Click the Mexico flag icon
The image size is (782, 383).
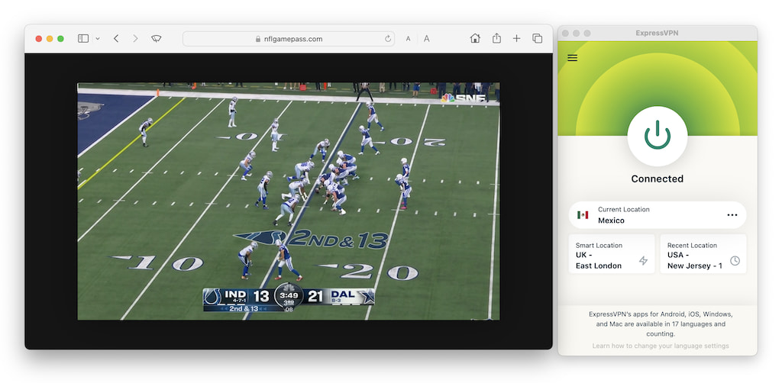[583, 215]
